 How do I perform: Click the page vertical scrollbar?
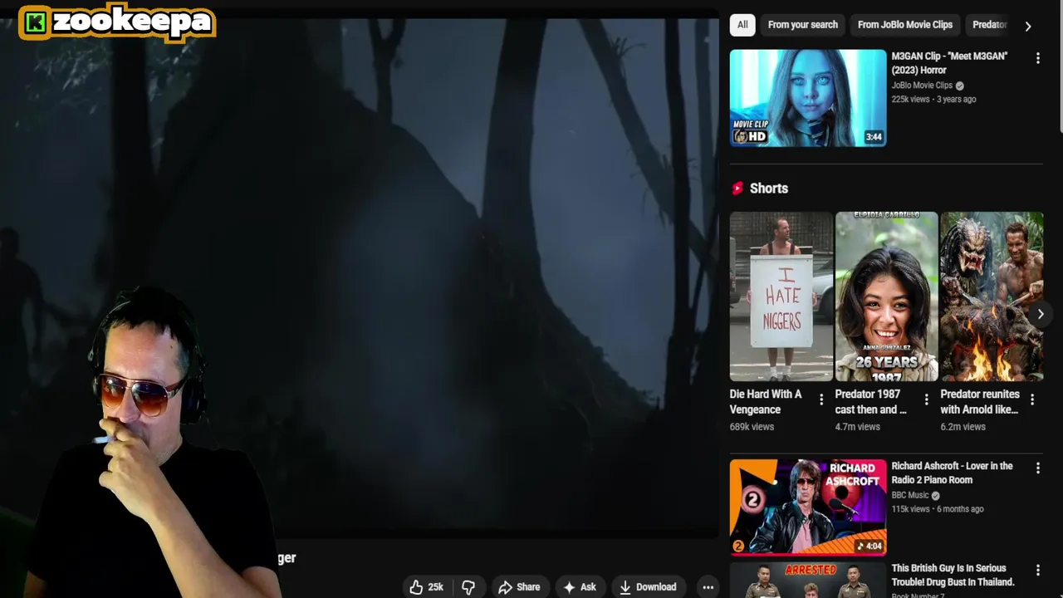tap(1059, 66)
